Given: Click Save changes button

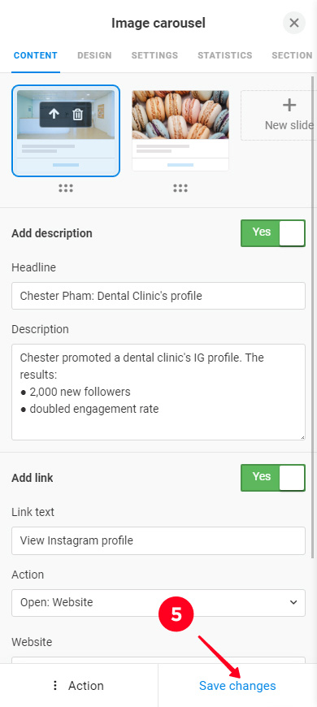Looking at the screenshot, I should [237, 686].
